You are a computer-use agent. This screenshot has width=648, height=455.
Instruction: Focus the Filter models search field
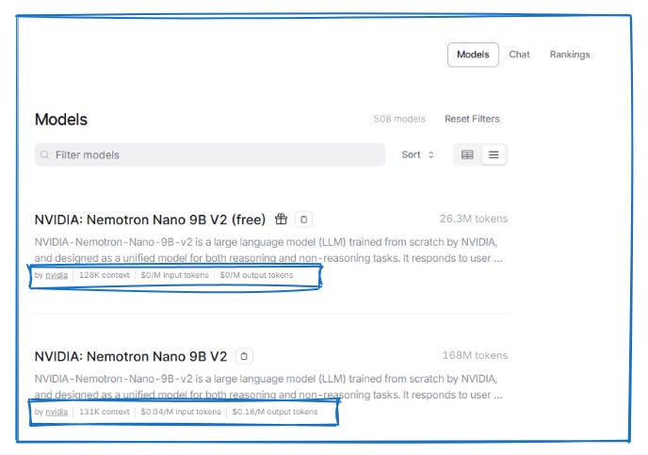(x=210, y=154)
